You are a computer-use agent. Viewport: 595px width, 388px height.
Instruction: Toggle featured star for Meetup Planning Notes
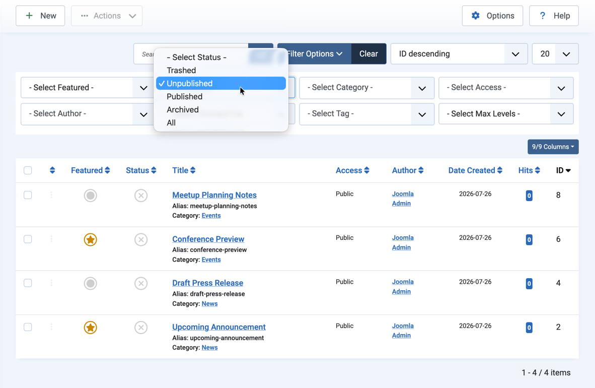pyautogui.click(x=90, y=196)
